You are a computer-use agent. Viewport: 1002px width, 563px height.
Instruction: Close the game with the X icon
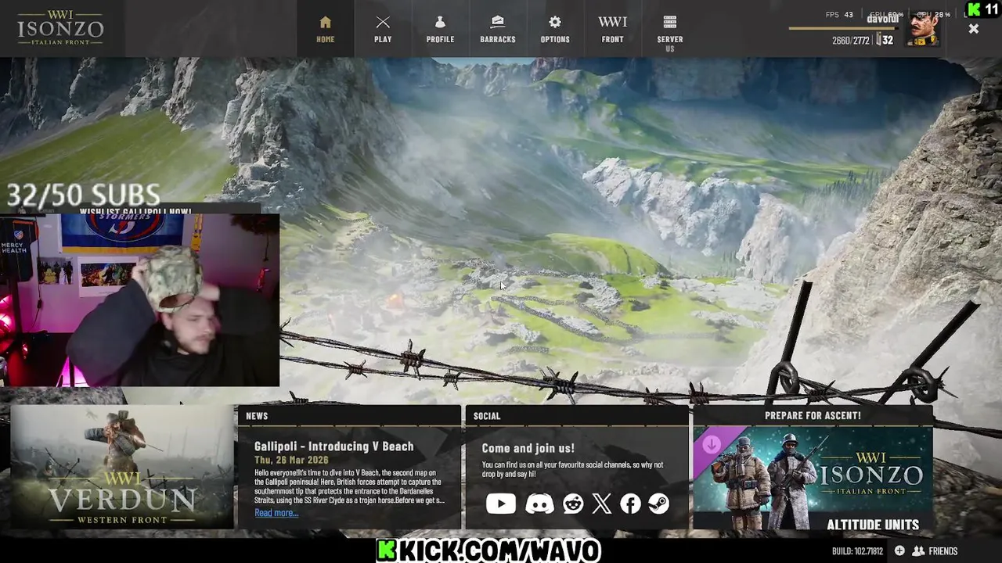point(973,29)
